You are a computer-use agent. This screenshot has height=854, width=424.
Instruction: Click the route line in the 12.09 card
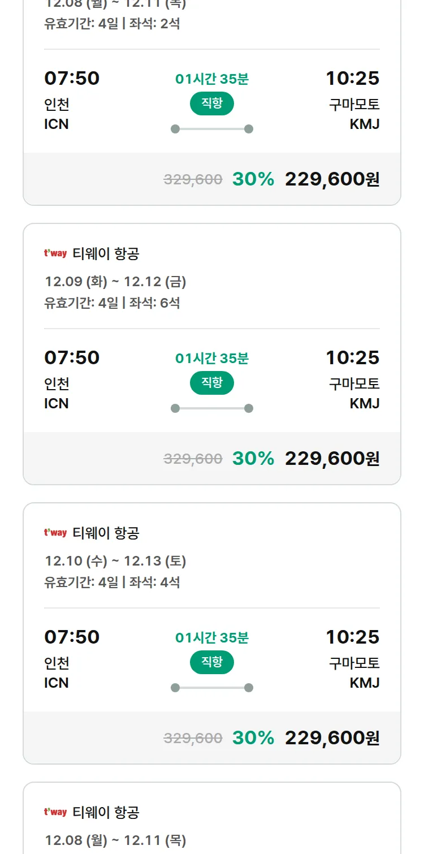[x=212, y=408]
